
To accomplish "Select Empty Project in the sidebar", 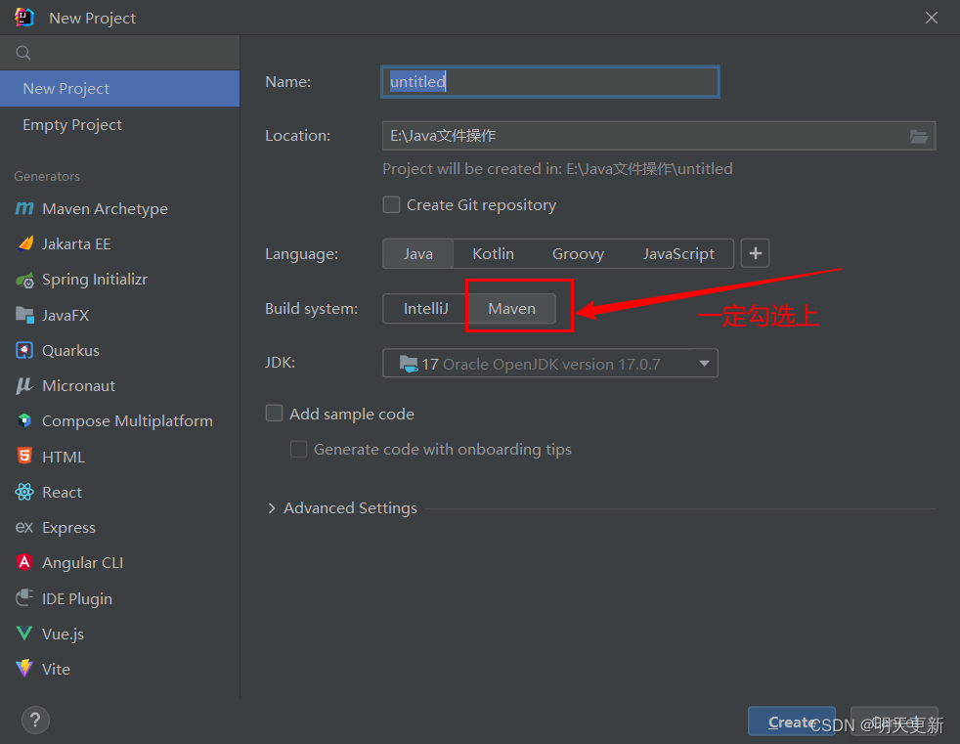I will coord(120,124).
